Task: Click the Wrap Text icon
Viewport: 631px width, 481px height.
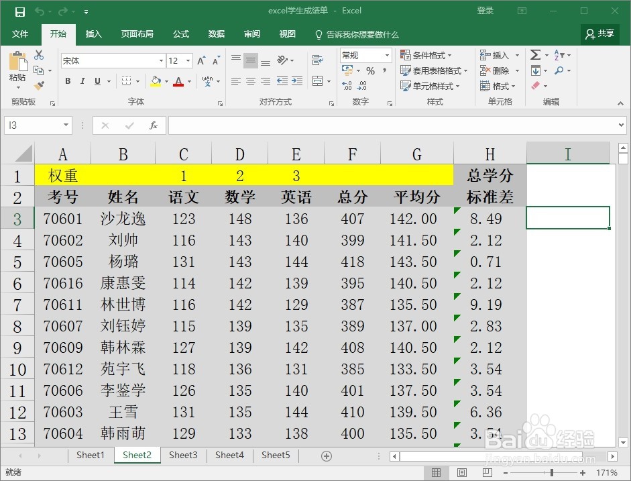Action: click(318, 59)
